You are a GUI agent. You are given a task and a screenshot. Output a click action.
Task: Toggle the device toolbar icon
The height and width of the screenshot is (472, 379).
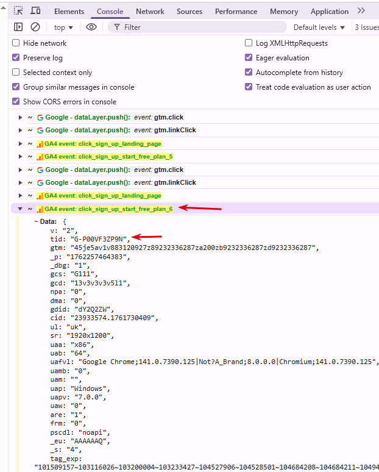pos(35,11)
